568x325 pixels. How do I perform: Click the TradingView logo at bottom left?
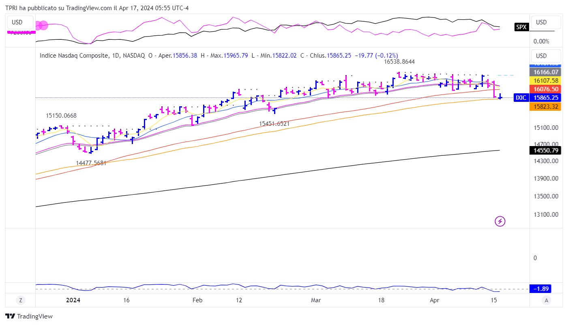coord(29,316)
